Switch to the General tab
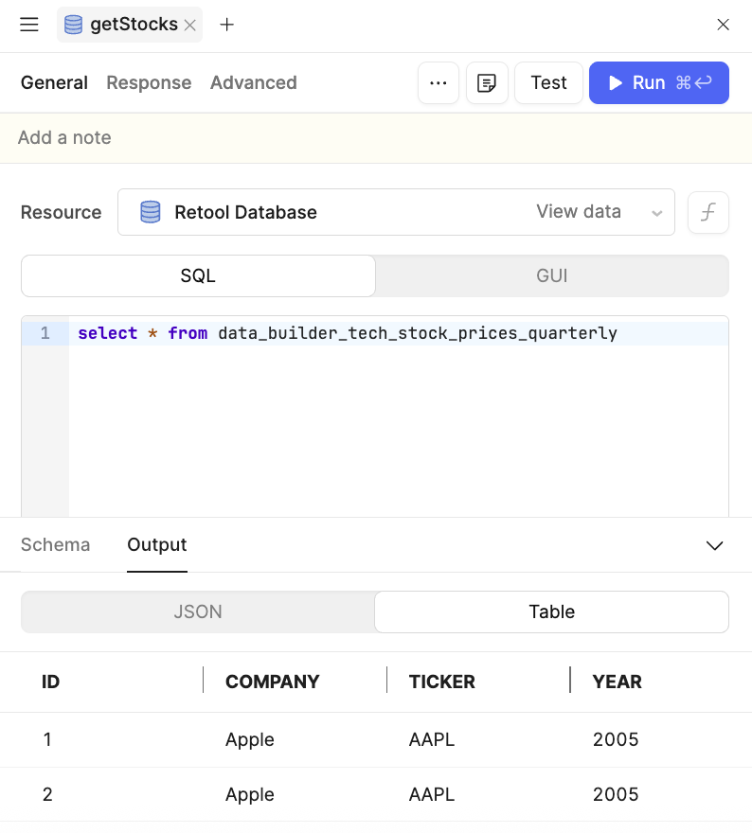Viewport: 752px width, 833px height. [54, 83]
